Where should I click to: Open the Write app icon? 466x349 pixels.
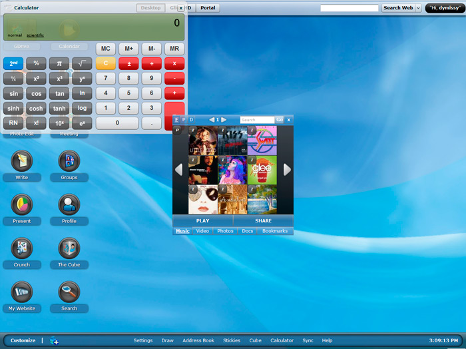tap(22, 161)
